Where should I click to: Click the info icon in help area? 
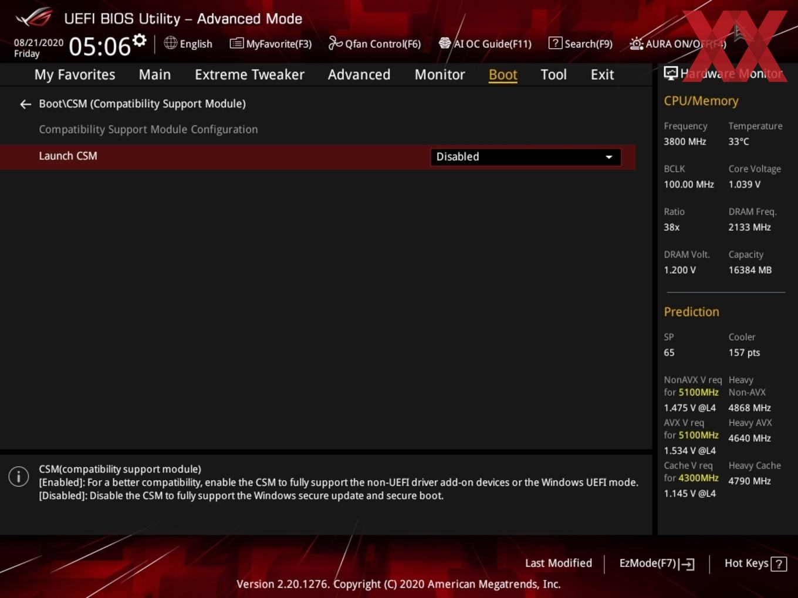(19, 476)
